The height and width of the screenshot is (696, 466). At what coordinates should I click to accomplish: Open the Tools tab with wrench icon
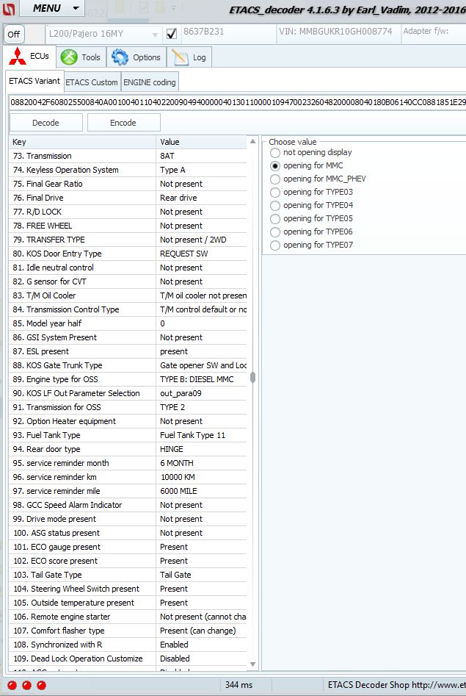pos(81,57)
